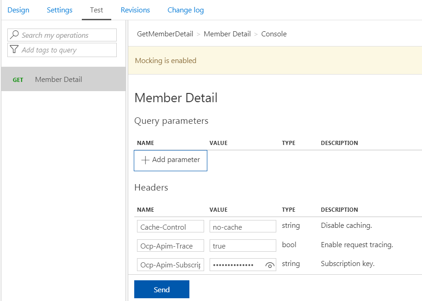The image size is (422, 301).
Task: Click 'Disable caching.' description text
Action: click(x=346, y=225)
